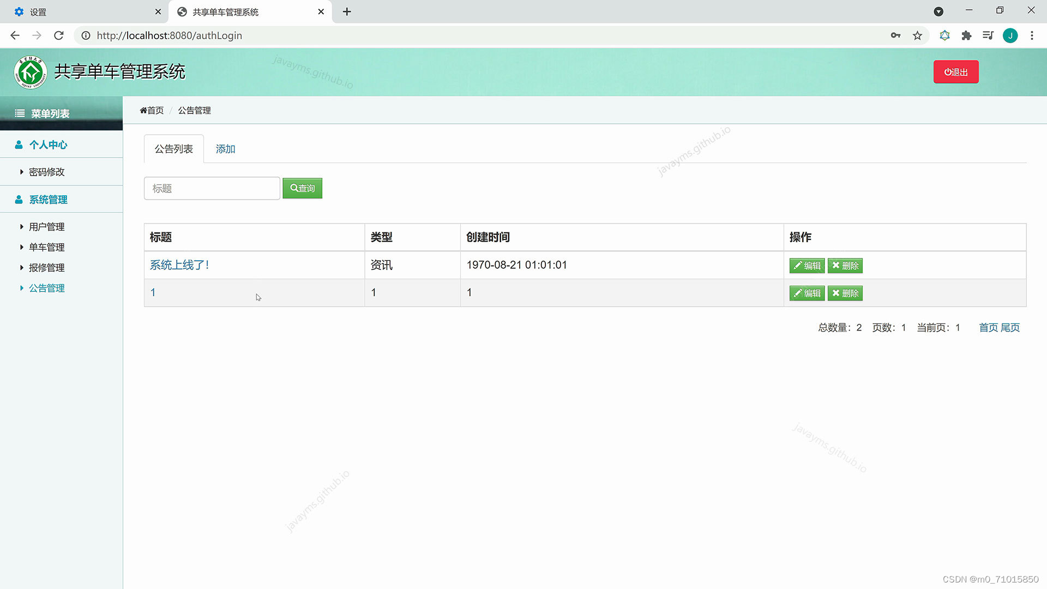
Task: Click the 标题 search input field
Action: click(x=212, y=188)
